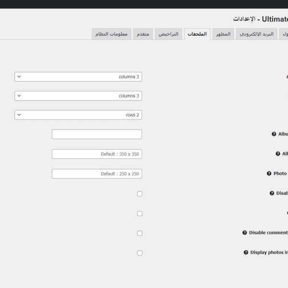Click help icon beside Display photos in
Image resolution: width=288 pixels, height=288 pixels.
point(246,252)
